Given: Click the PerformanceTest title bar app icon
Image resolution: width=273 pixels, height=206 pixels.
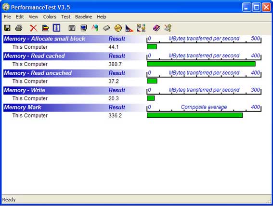Looking at the screenshot, I should tap(6, 7).
